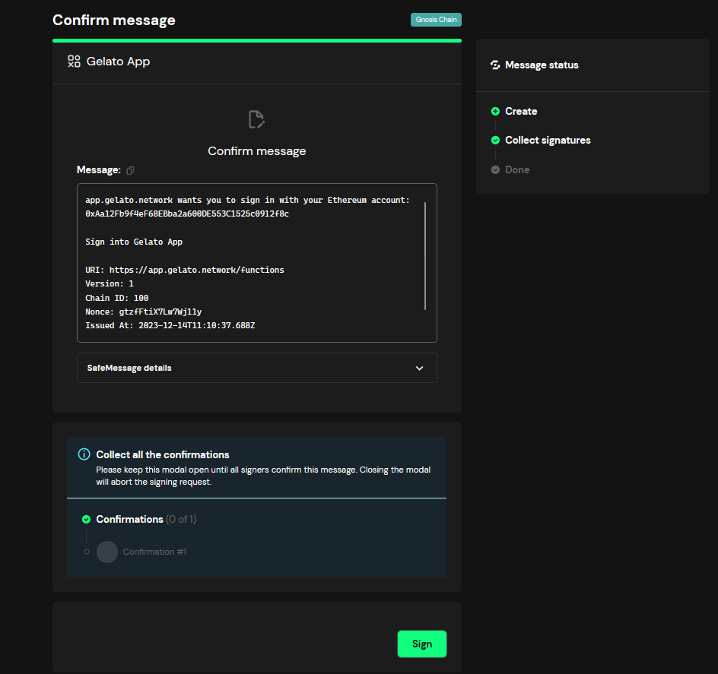This screenshot has width=718, height=674.
Task: Click the Issued At timestamp line
Action: coord(170,325)
